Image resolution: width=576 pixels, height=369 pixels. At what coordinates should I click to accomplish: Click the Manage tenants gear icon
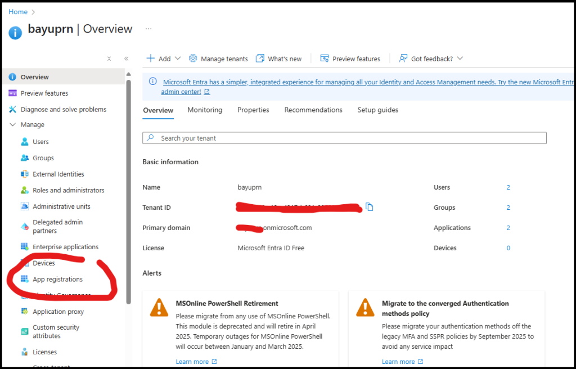coord(193,58)
